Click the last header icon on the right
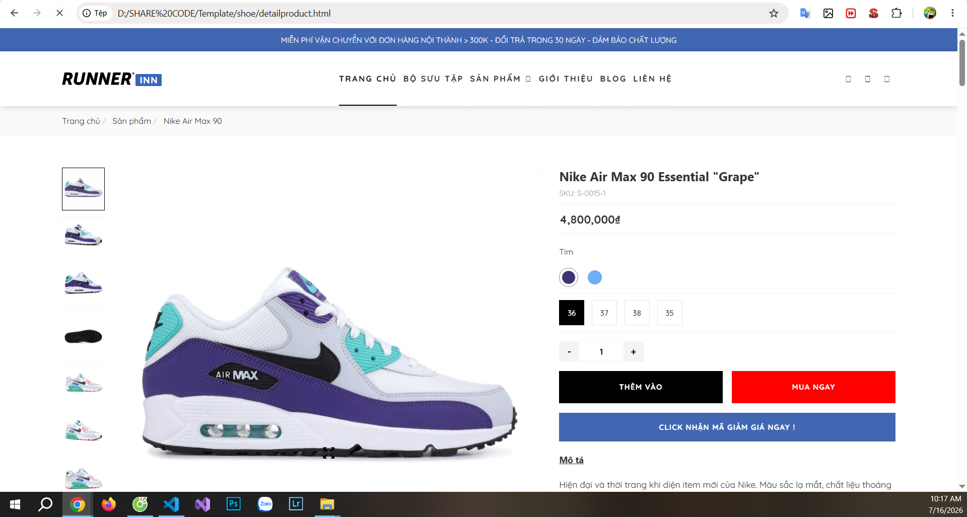 click(887, 79)
